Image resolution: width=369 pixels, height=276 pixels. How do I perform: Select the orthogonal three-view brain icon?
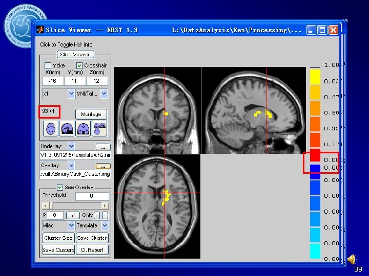pos(99,128)
